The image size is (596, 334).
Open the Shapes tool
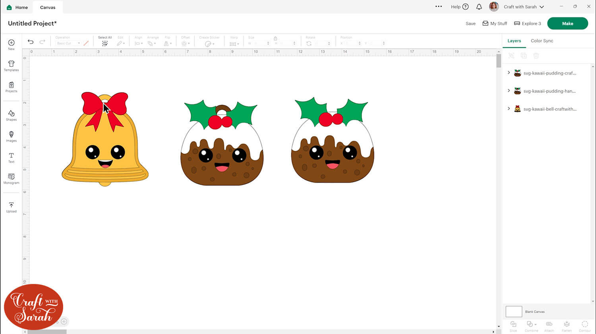11,116
